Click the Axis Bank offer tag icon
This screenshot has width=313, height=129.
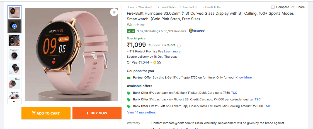[x=129, y=93]
